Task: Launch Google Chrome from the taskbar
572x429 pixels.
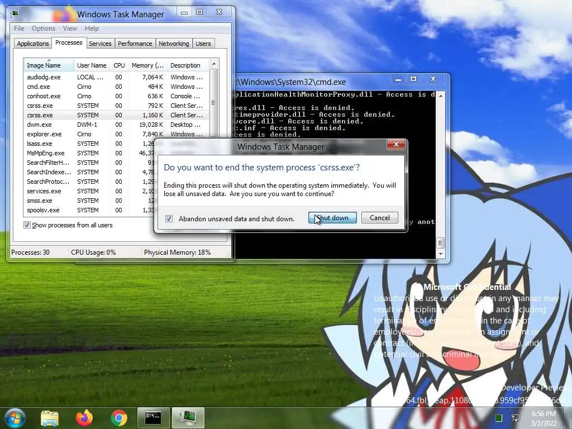Action: [x=119, y=418]
